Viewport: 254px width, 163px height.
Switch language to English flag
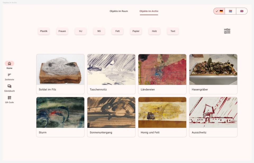click(x=242, y=11)
